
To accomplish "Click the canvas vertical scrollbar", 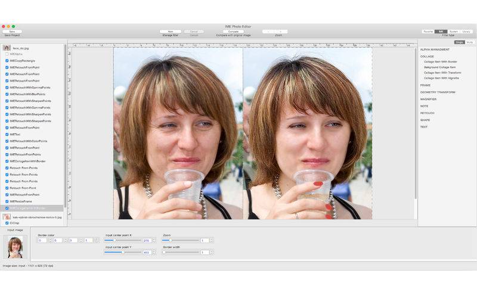I will [415, 123].
